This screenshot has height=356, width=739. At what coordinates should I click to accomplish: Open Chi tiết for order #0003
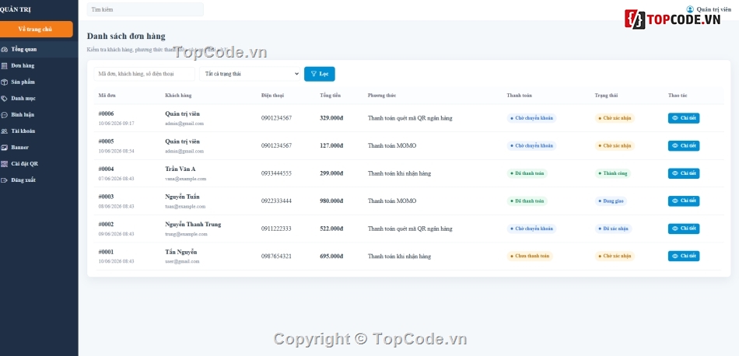tap(684, 201)
